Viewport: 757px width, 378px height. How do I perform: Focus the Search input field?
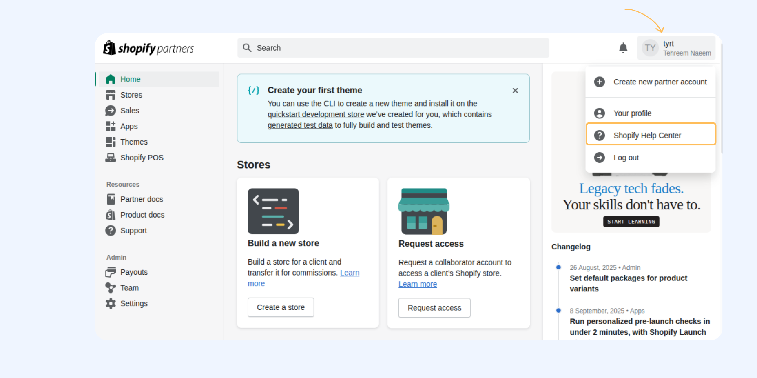[x=393, y=48]
